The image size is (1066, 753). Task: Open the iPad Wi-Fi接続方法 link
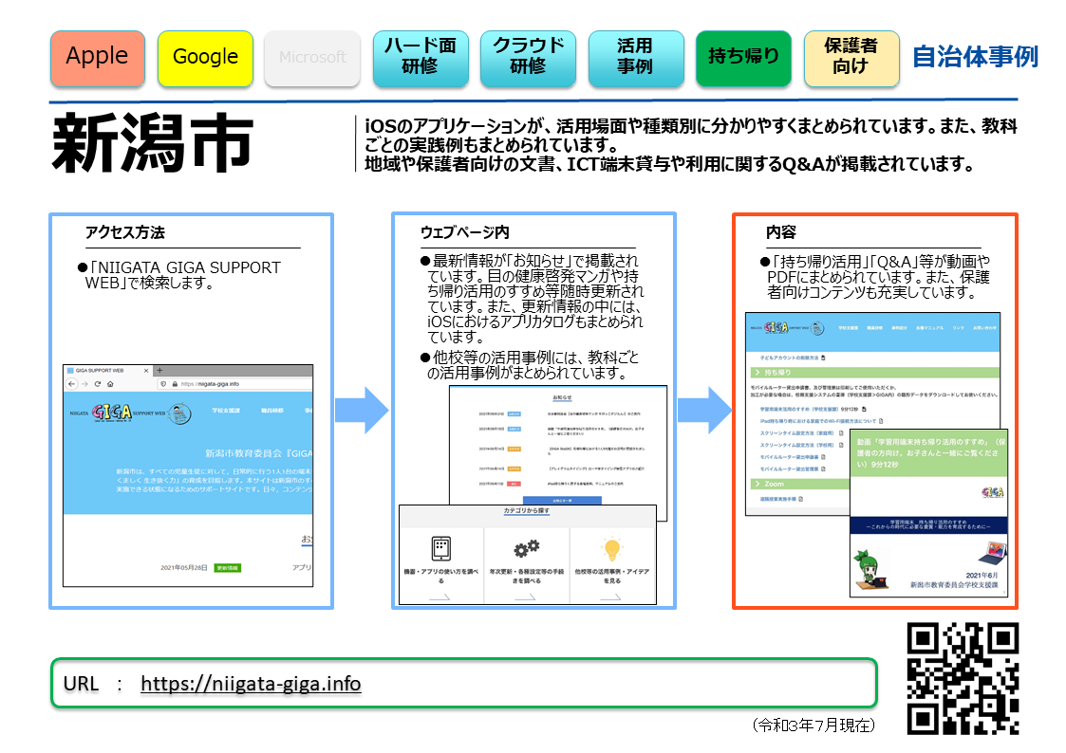pyautogui.click(x=816, y=421)
